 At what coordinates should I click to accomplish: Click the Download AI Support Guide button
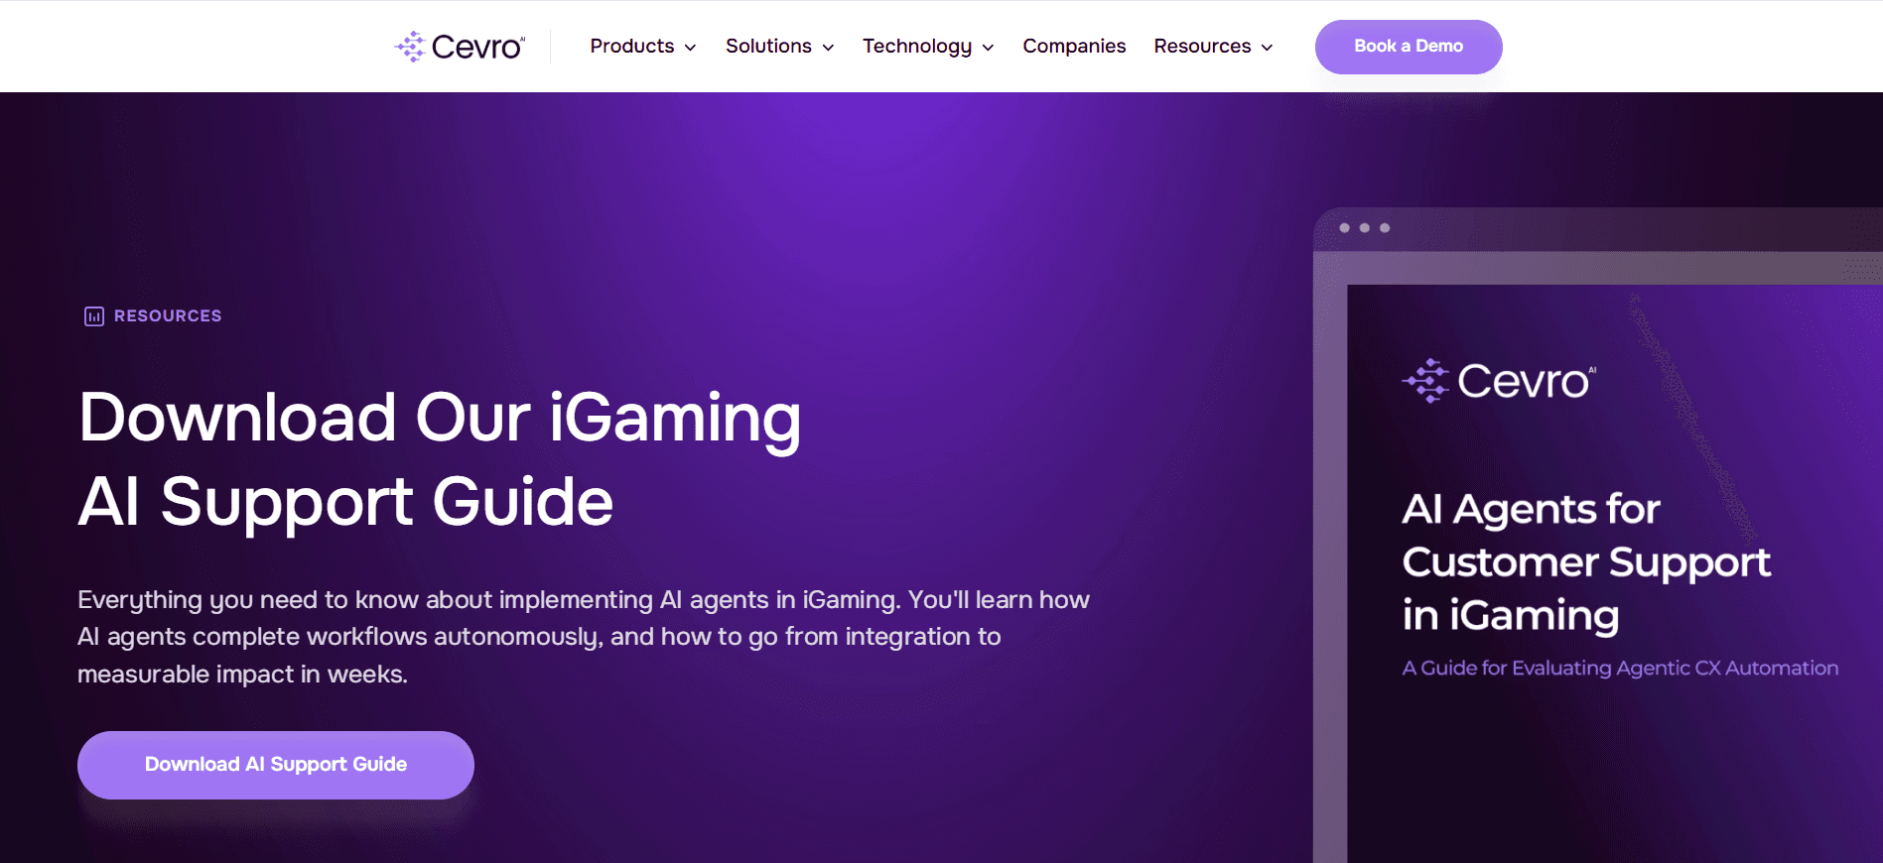[x=276, y=765]
